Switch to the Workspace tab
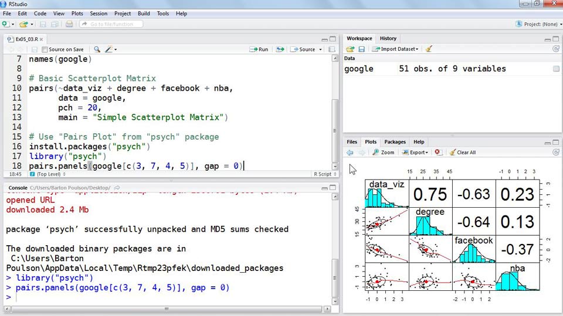Screen dimensions: 563x316 [x=359, y=39]
